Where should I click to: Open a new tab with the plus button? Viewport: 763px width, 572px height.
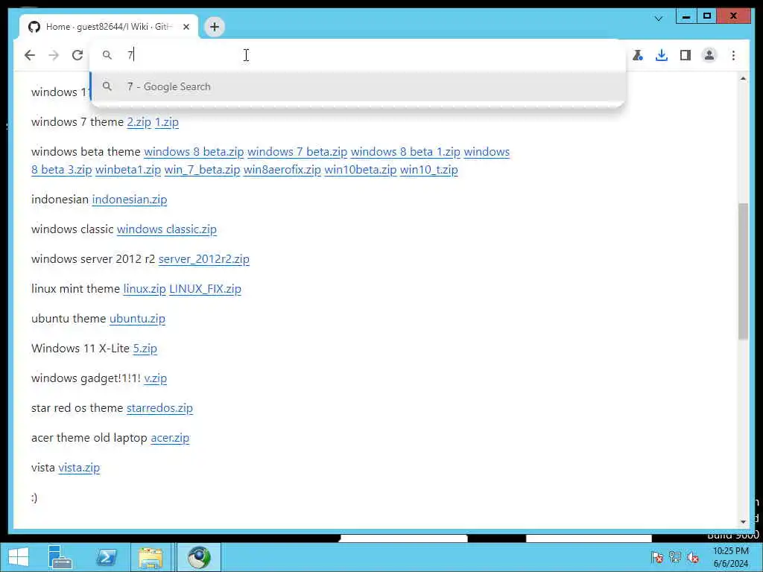click(215, 27)
